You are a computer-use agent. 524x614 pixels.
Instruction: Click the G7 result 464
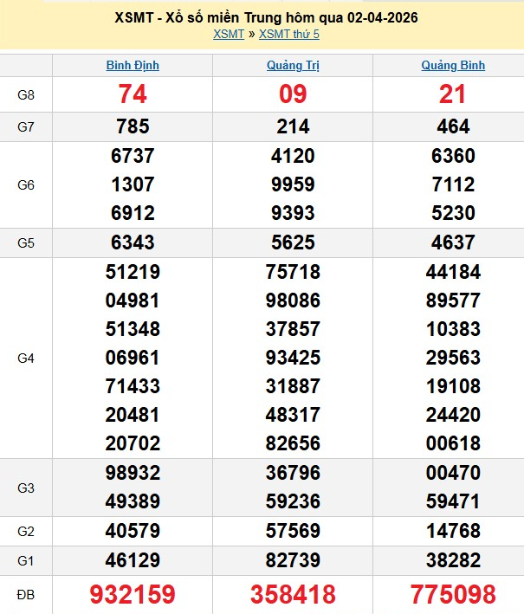(453, 126)
